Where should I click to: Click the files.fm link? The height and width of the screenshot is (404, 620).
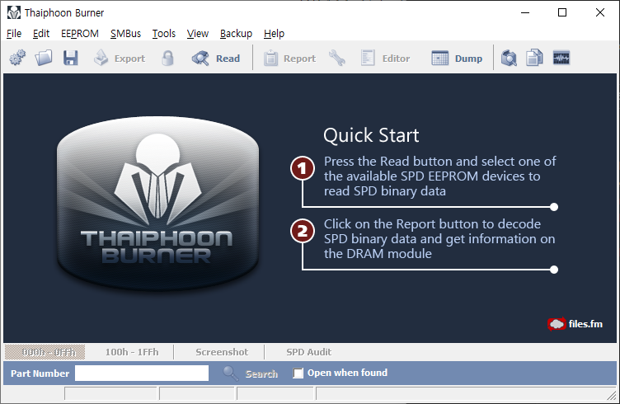[x=575, y=324]
